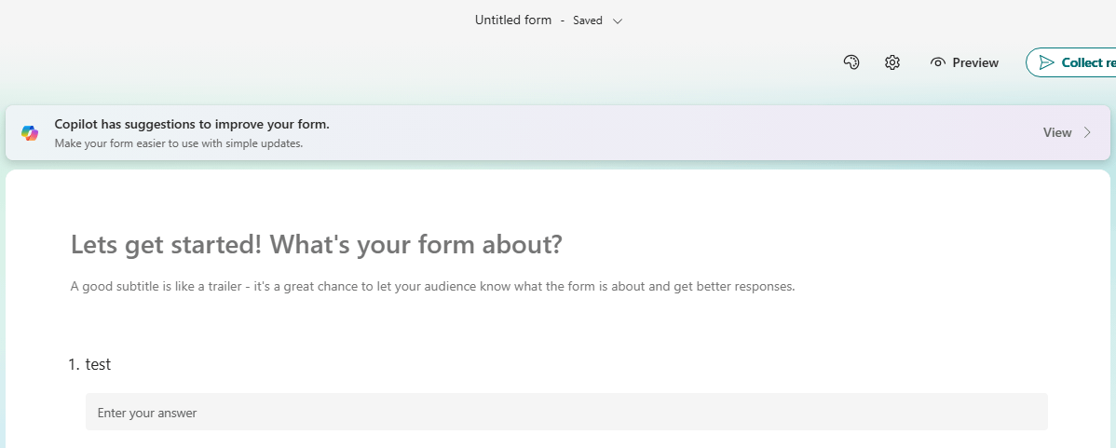Viewport: 1116px width, 448px height.
Task: Expand the chevron next to Saved
Action: pos(618,20)
